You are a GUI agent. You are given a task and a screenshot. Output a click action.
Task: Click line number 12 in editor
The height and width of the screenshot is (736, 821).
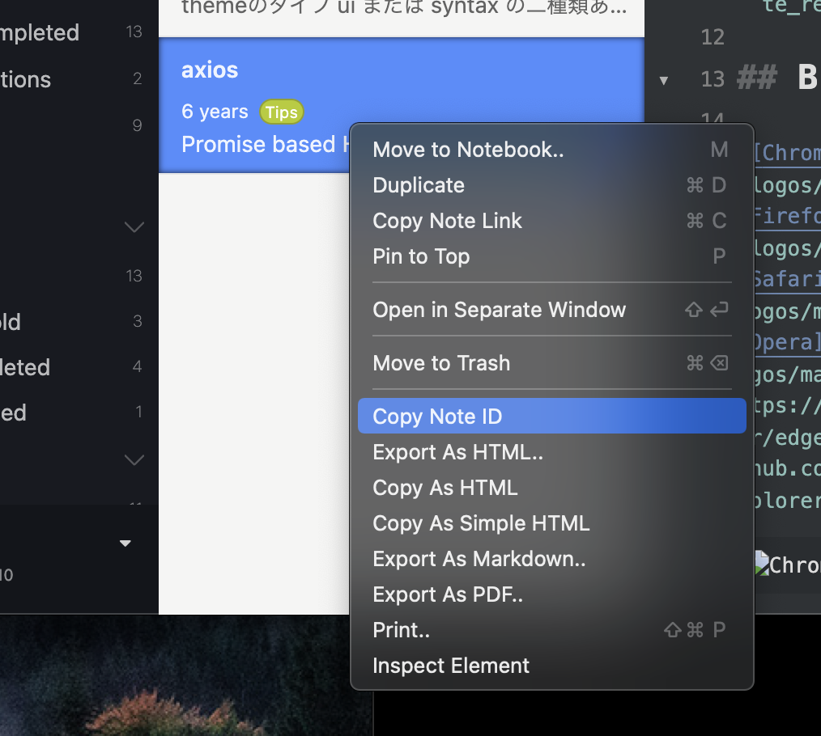tap(713, 37)
